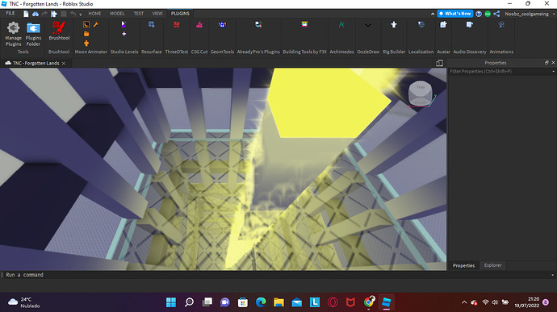The height and width of the screenshot is (312, 557).
Task: Open Manage Plugins
Action: [x=13, y=34]
